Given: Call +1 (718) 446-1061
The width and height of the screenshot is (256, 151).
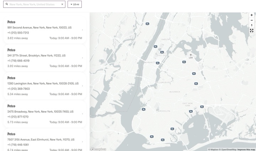Looking at the screenshot, I should pos(18,145).
